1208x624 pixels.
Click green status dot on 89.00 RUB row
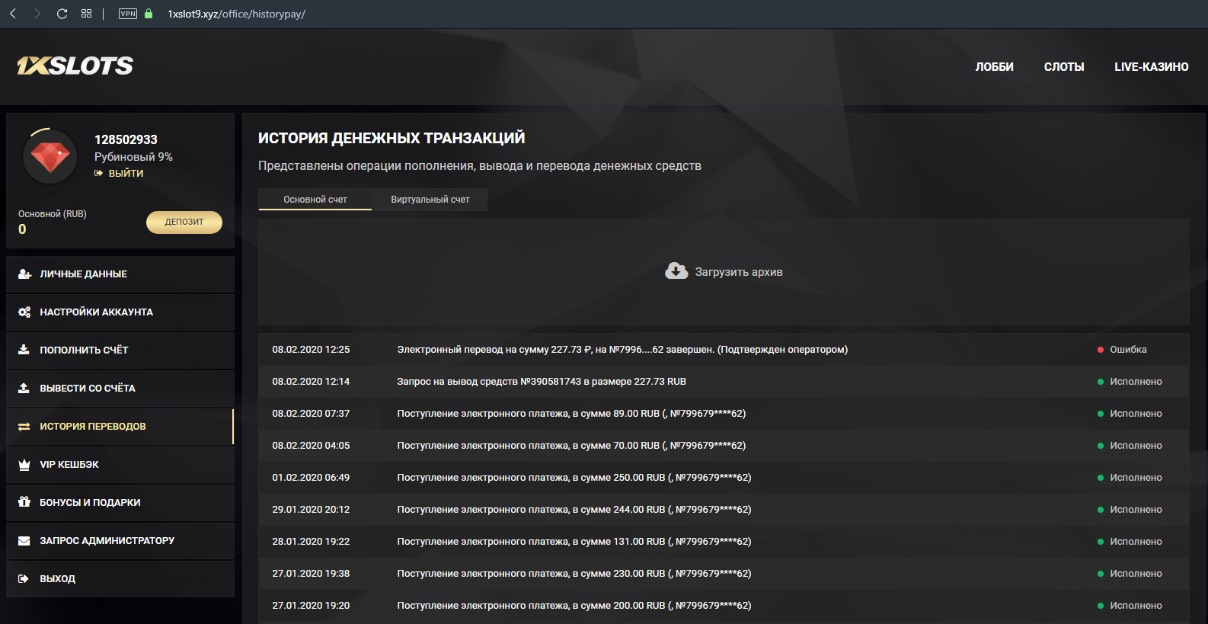coord(1101,414)
